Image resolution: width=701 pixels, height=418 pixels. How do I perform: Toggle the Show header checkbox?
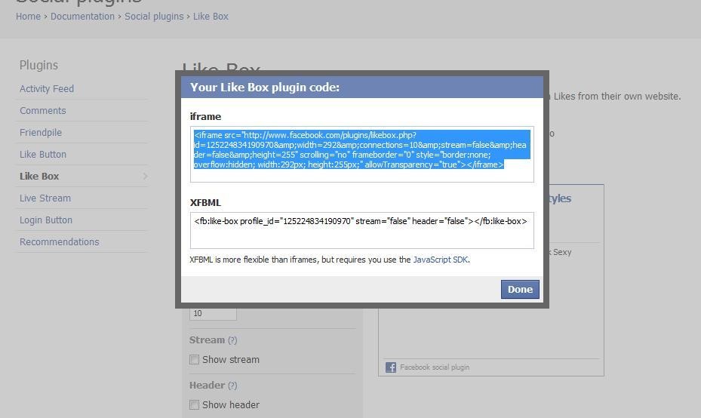pyautogui.click(x=194, y=405)
